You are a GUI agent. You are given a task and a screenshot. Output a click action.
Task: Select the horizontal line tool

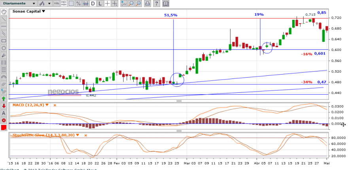[x=4, y=26]
